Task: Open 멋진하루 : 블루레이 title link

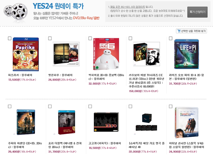Action: click(60, 75)
